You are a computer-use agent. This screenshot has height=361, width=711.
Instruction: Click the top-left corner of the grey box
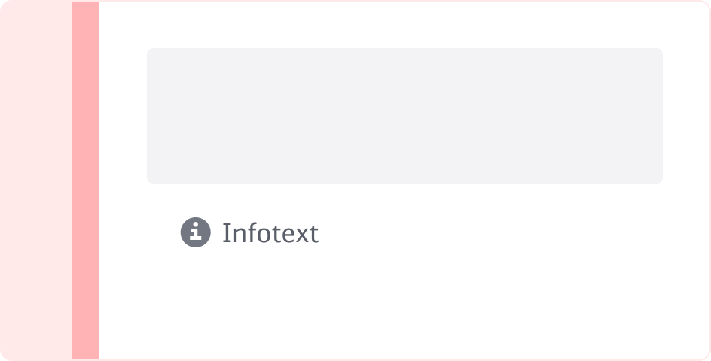click(x=150, y=51)
